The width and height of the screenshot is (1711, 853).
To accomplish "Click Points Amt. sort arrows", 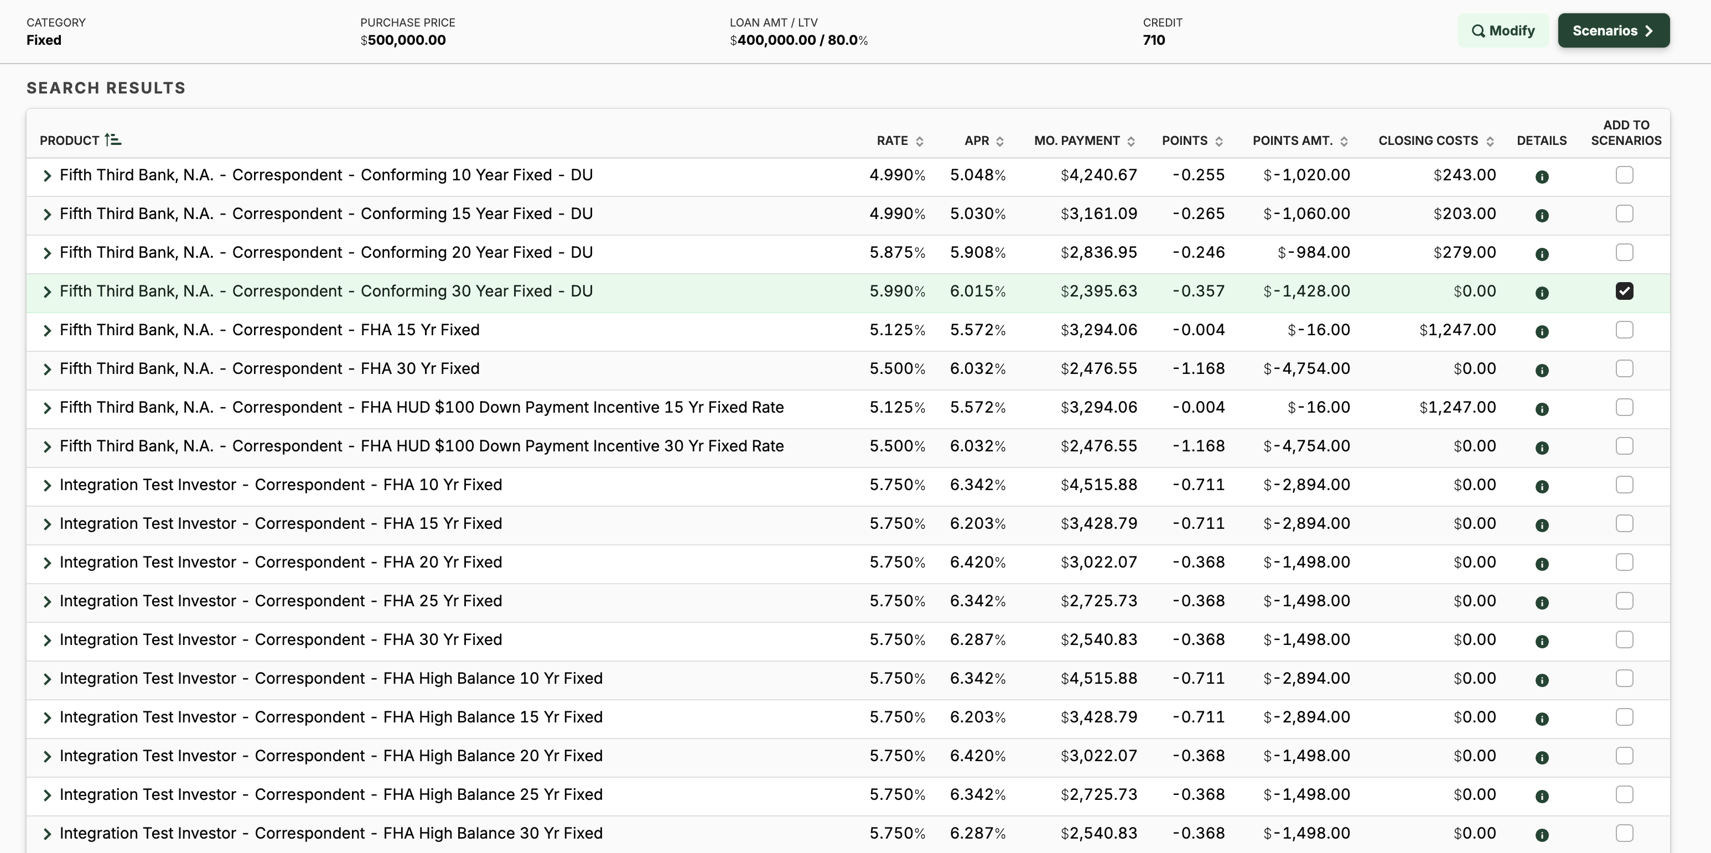I will pyautogui.click(x=1344, y=142).
